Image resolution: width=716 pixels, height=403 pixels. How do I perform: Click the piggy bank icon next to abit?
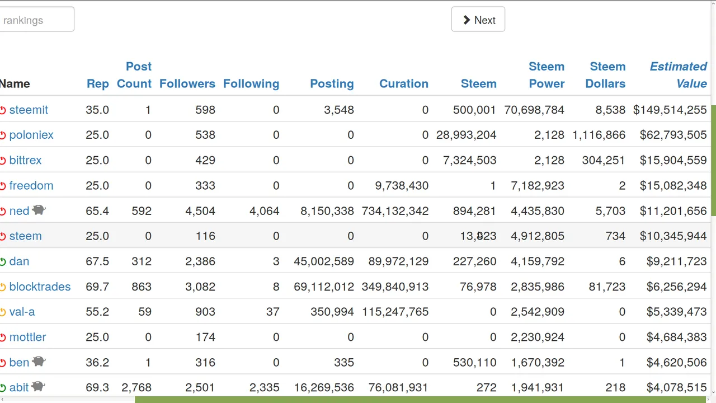click(x=38, y=386)
